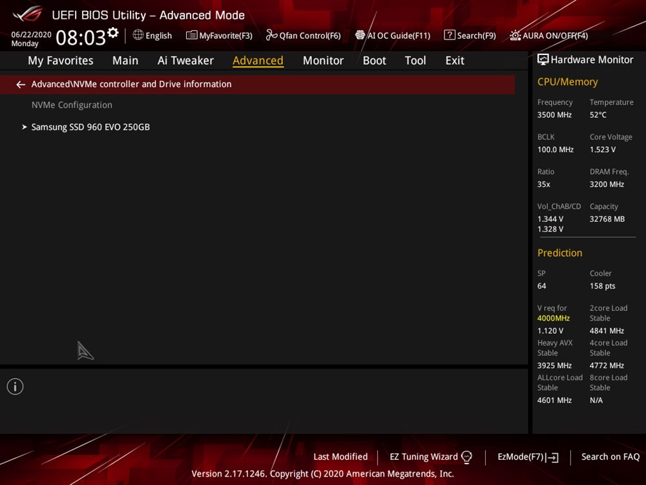Viewport: 646px width, 485px height.
Task: Click the 100.0 MHz BCLK value
Action: pyautogui.click(x=556, y=150)
